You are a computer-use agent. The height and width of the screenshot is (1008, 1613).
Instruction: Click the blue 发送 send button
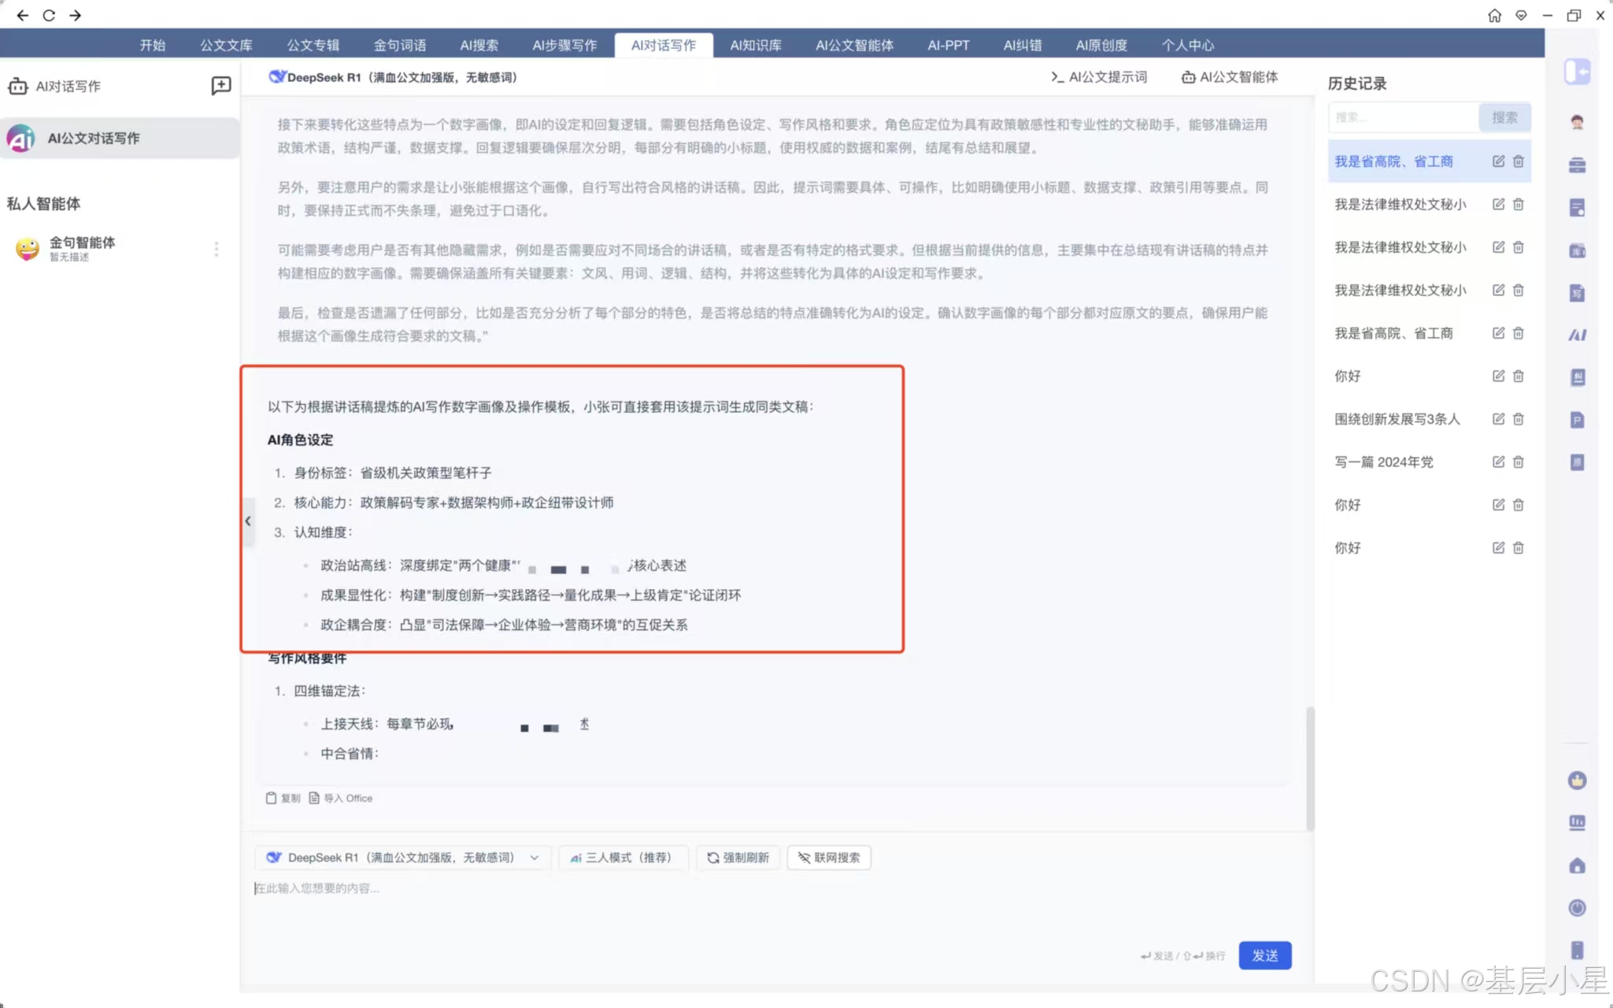coord(1264,954)
